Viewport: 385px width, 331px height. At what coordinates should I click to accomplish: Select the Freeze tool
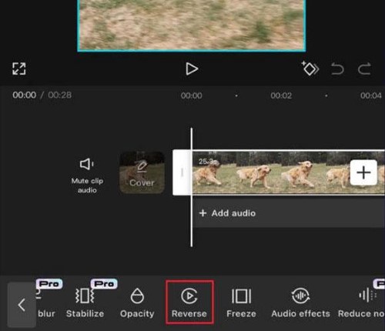coord(241,303)
